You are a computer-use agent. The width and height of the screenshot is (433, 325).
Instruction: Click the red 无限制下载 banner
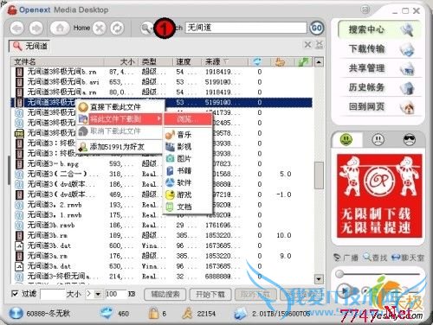click(379, 195)
